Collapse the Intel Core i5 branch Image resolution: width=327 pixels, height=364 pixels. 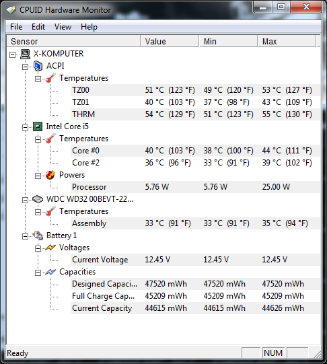click(25, 127)
